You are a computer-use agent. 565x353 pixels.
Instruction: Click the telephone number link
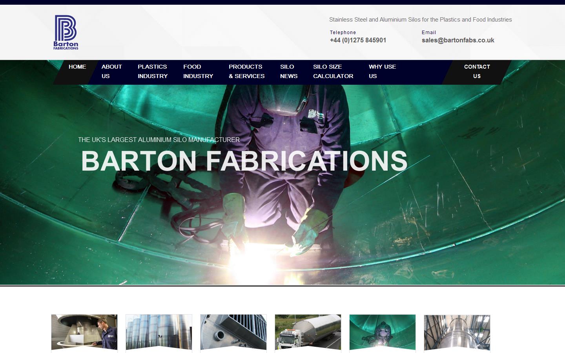[x=358, y=40]
